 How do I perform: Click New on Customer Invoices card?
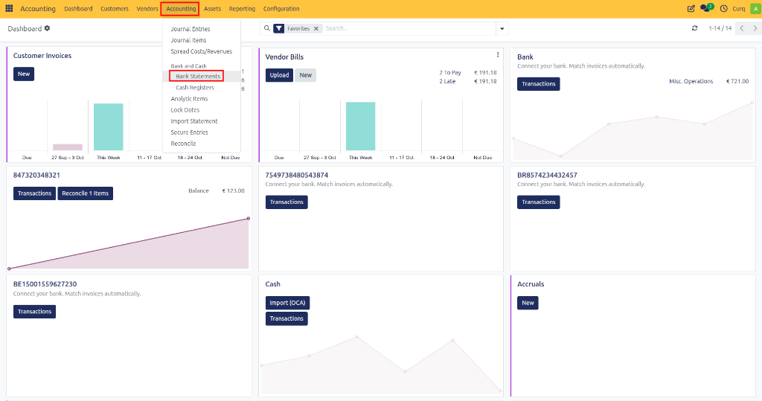tap(24, 74)
